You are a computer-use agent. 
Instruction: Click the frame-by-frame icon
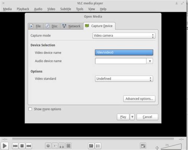pyautogui.click(x=68, y=146)
